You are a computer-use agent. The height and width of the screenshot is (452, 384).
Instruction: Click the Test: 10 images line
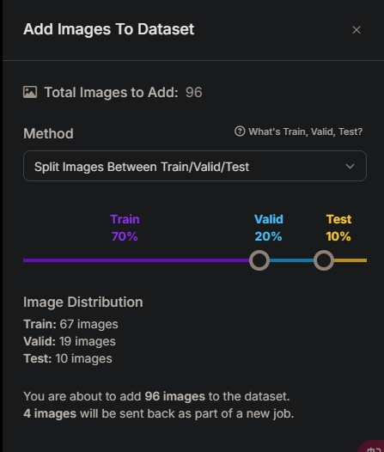(x=68, y=359)
